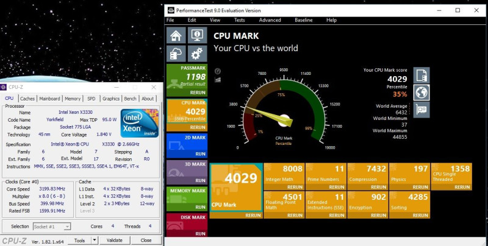Minimize the PerformanceTest window
Screen dimensions: 488x246
click(439, 10)
